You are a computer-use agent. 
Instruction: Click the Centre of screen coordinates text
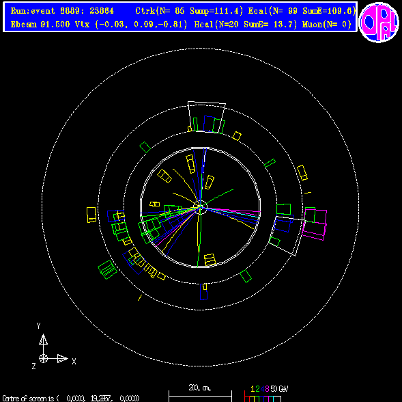[x=71, y=399]
